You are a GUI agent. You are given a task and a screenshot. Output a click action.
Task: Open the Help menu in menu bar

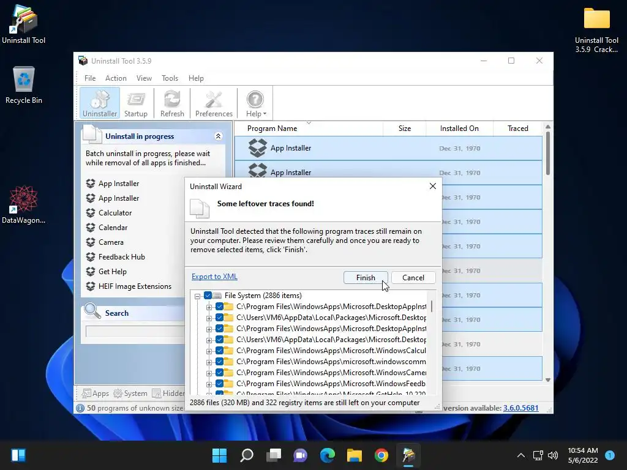pos(196,78)
